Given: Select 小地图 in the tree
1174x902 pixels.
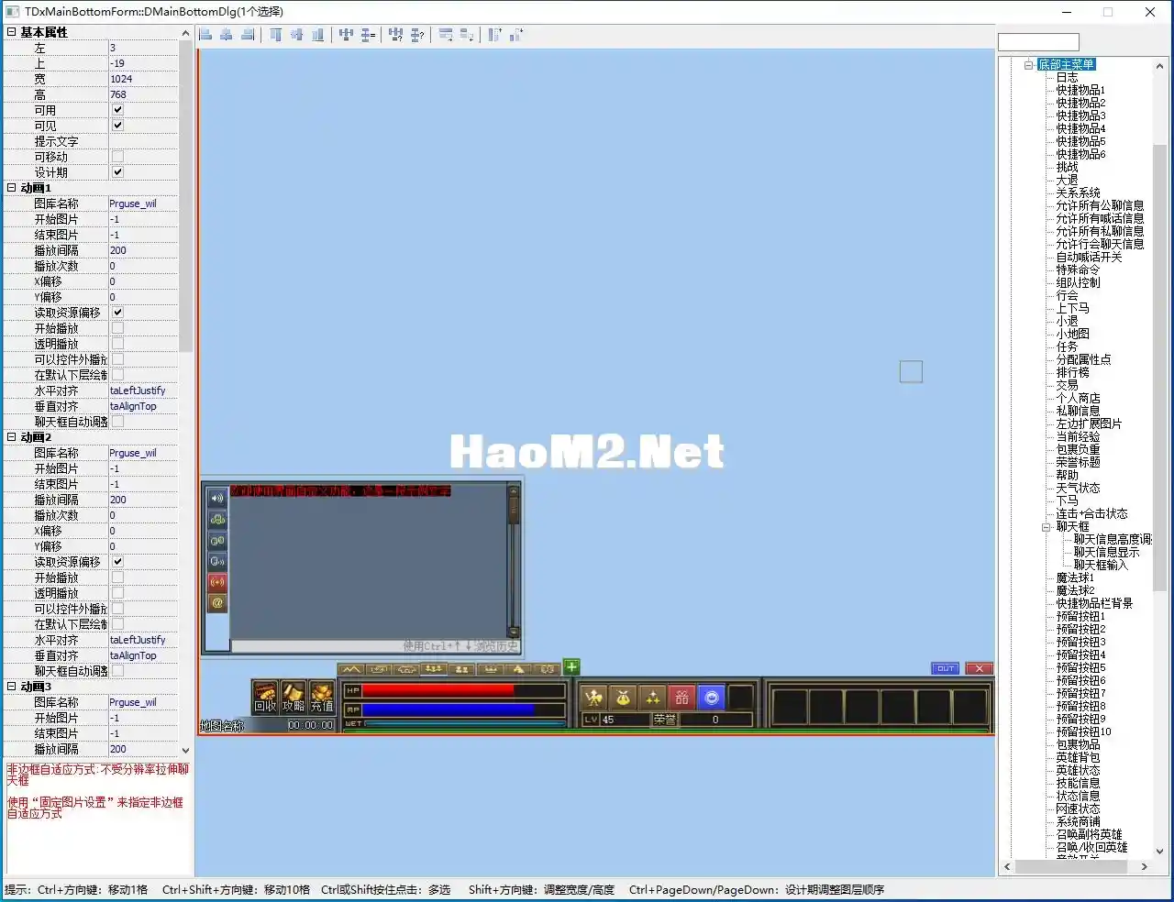Looking at the screenshot, I should (x=1073, y=334).
